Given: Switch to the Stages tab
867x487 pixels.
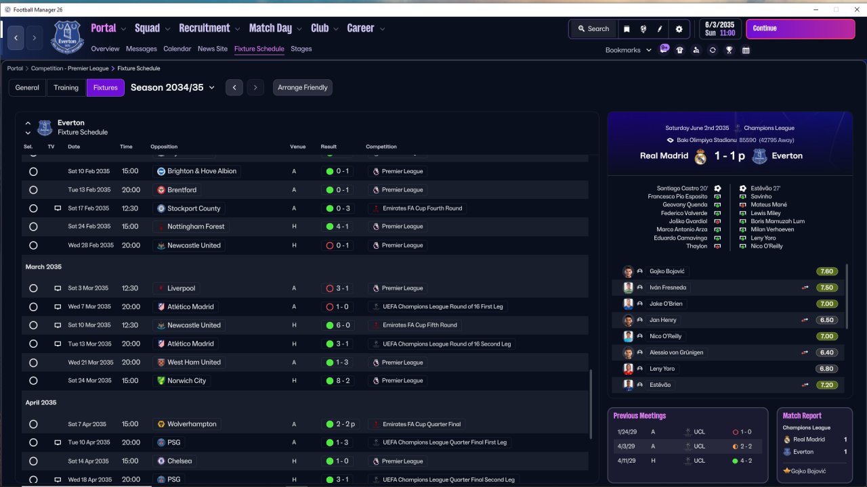Looking at the screenshot, I should [301, 49].
